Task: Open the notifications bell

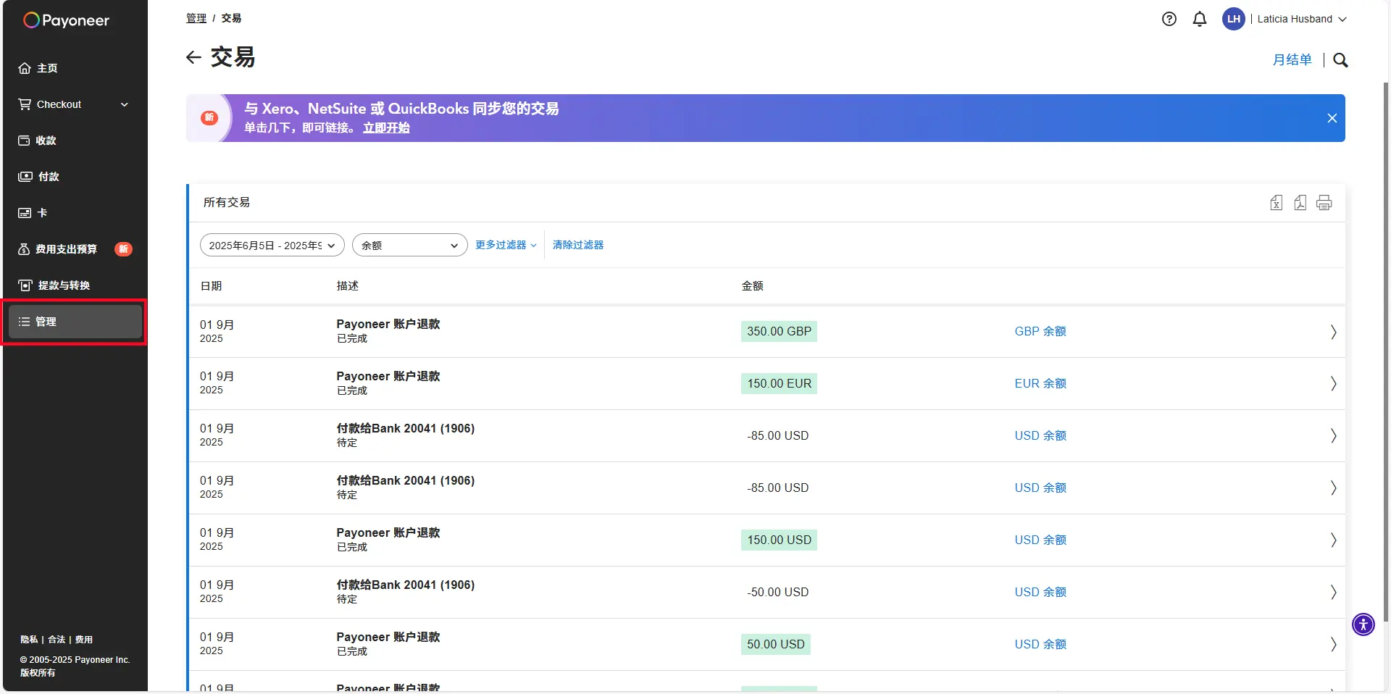Action: 1200,19
